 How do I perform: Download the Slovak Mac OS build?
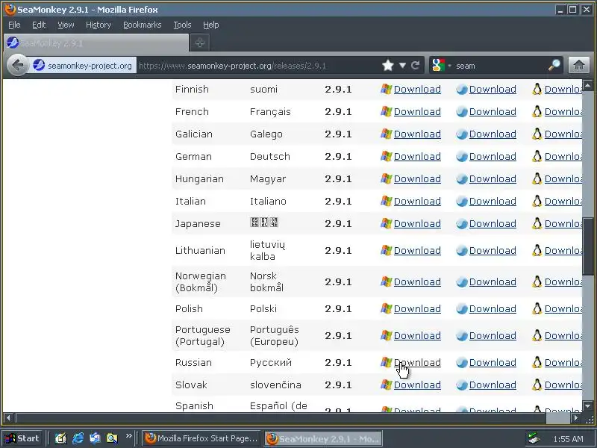[x=493, y=385]
